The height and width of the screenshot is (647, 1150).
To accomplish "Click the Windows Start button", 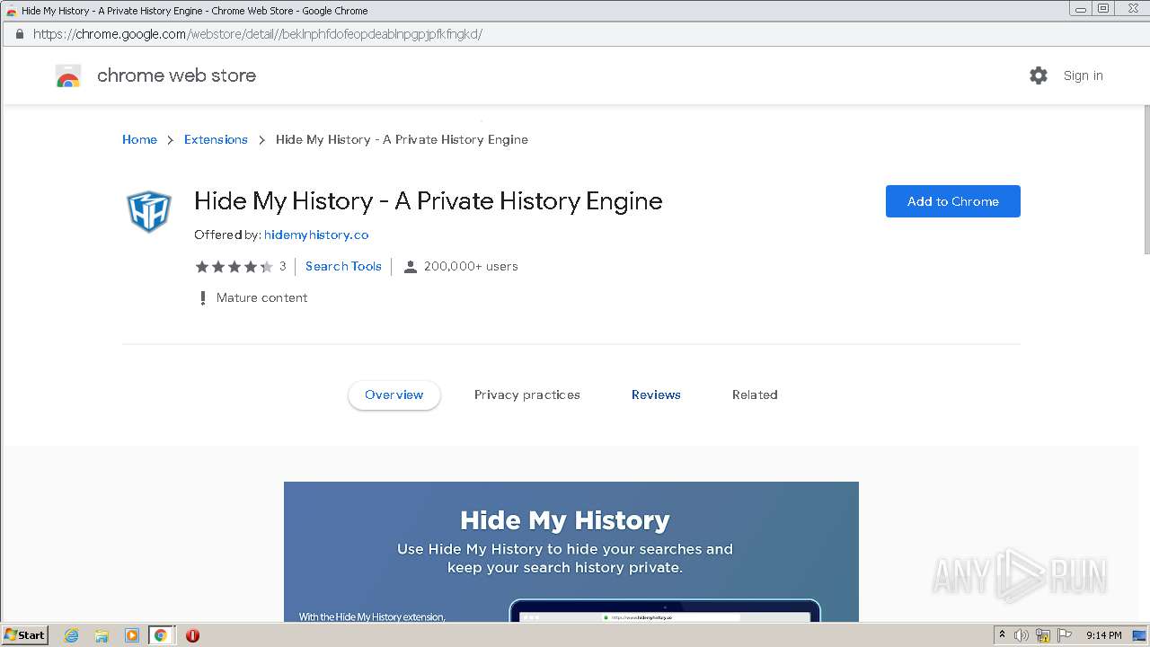I will (25, 635).
